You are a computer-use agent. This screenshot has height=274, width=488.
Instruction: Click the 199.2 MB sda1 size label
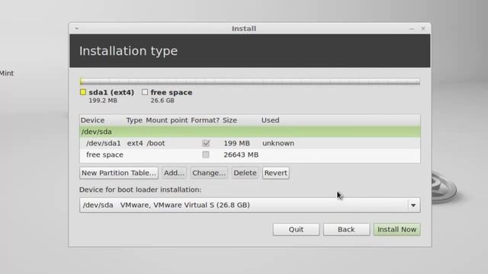pos(103,100)
